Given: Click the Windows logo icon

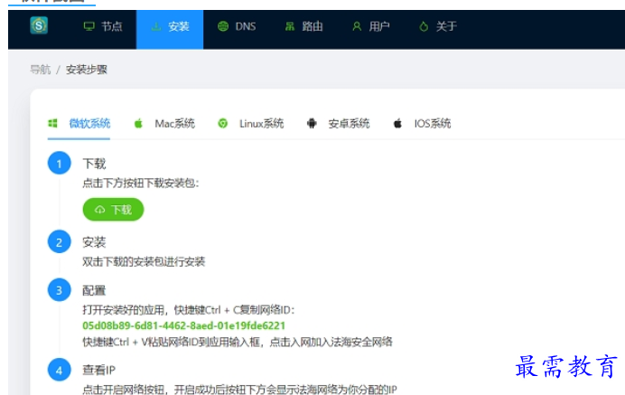Looking at the screenshot, I should tap(52, 123).
